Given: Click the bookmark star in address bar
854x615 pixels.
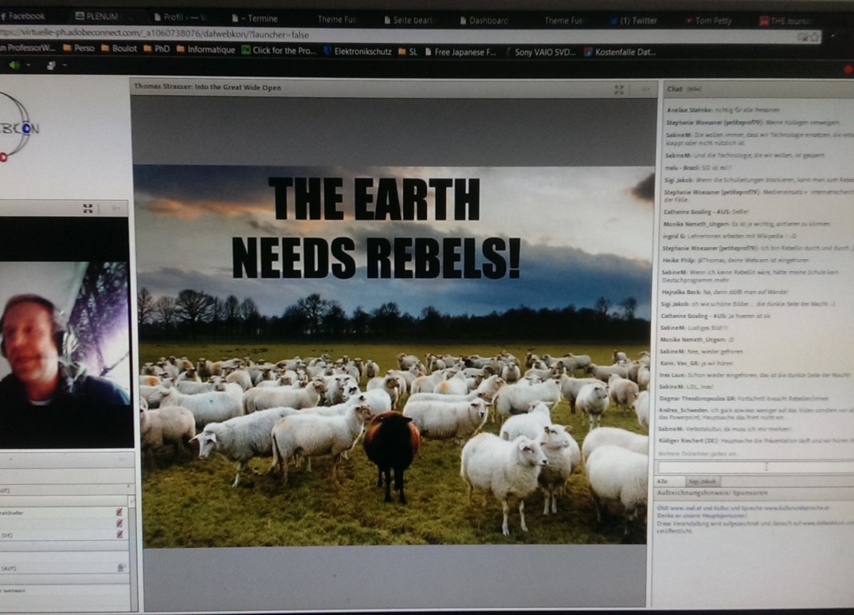Looking at the screenshot, I should point(814,37).
